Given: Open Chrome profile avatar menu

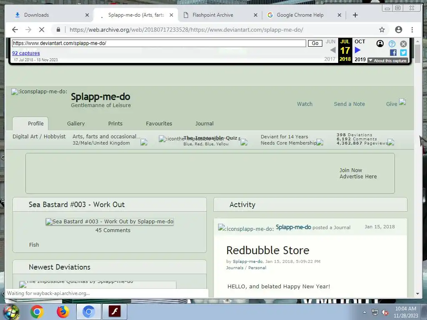Looking at the screenshot, I should [398, 30].
